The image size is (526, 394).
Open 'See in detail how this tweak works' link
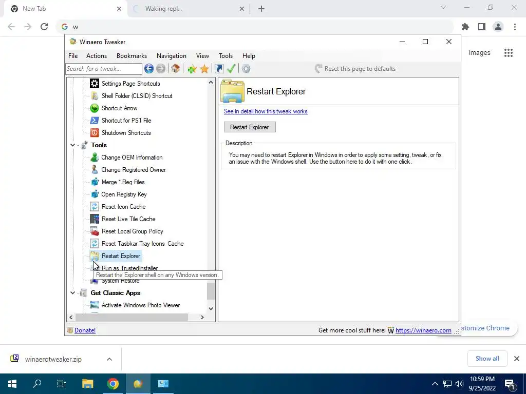[x=266, y=111]
